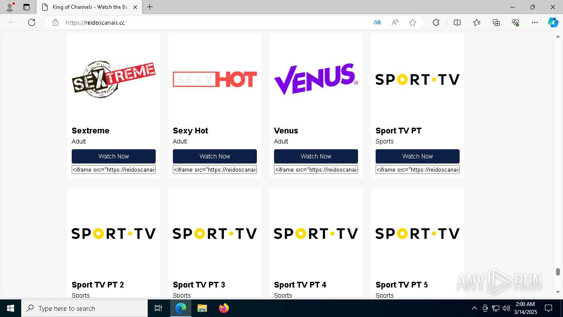563x317 pixels.
Task: Watch Now on the Sextreme card
Action: [113, 156]
